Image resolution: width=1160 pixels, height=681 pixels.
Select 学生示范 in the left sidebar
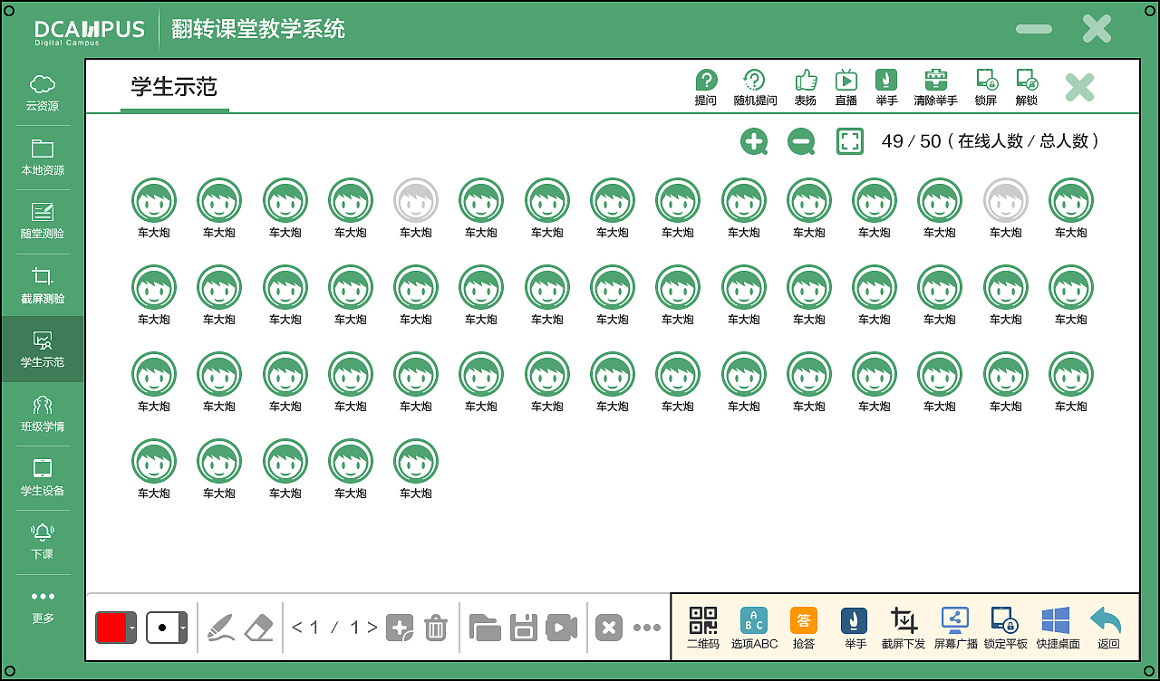click(x=43, y=350)
